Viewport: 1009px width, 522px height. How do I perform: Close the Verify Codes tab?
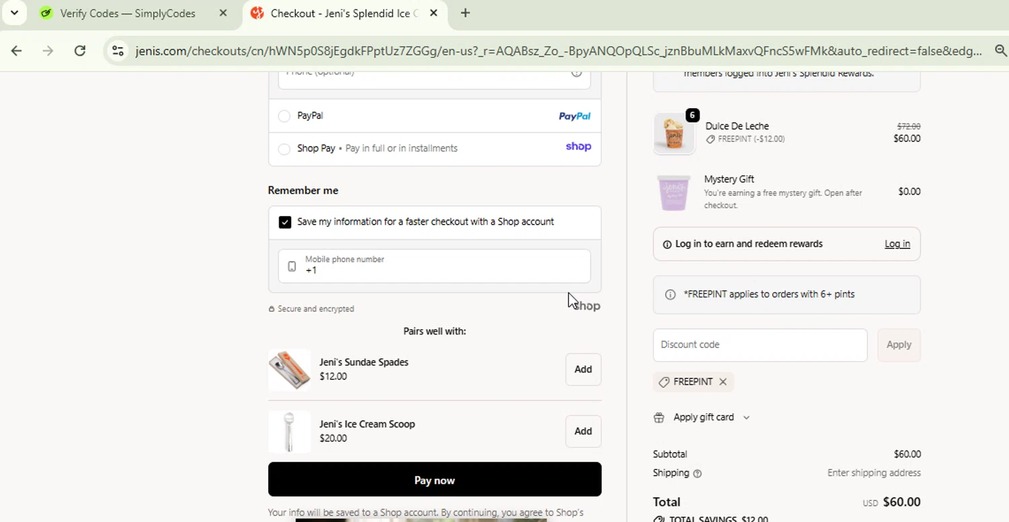tap(223, 13)
